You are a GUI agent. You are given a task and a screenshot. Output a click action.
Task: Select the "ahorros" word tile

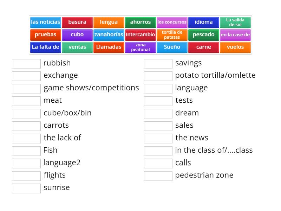click(x=140, y=22)
